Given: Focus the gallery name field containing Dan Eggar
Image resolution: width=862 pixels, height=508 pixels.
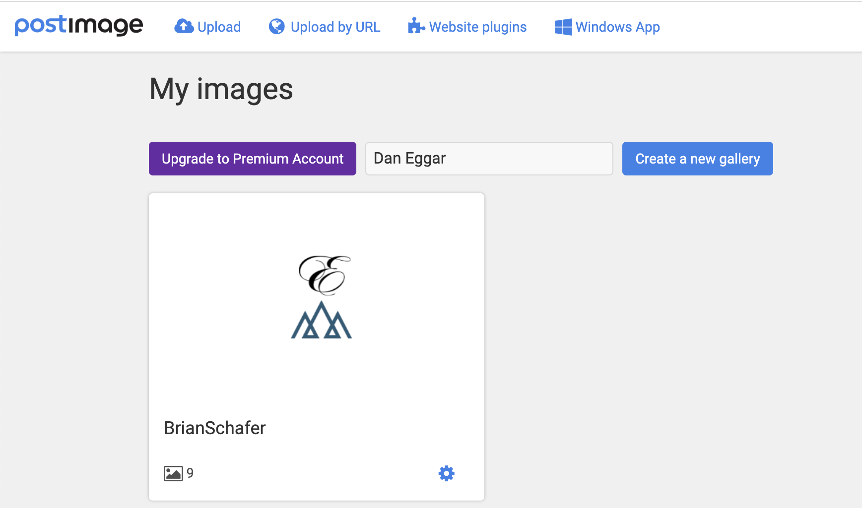Looking at the screenshot, I should tap(489, 159).
